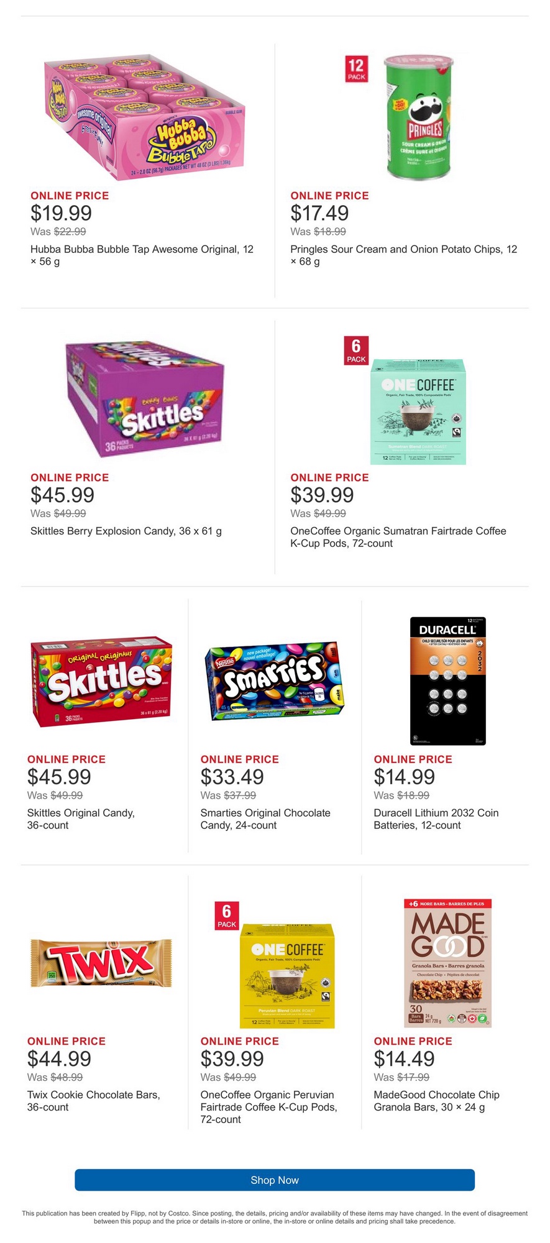Screen dimensions: 550x1243
Task: Click the red Skittles Original box image
Action: 101,682
